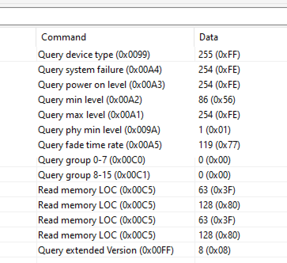
Task: Click the Data column header
Action: pyautogui.click(x=209, y=37)
